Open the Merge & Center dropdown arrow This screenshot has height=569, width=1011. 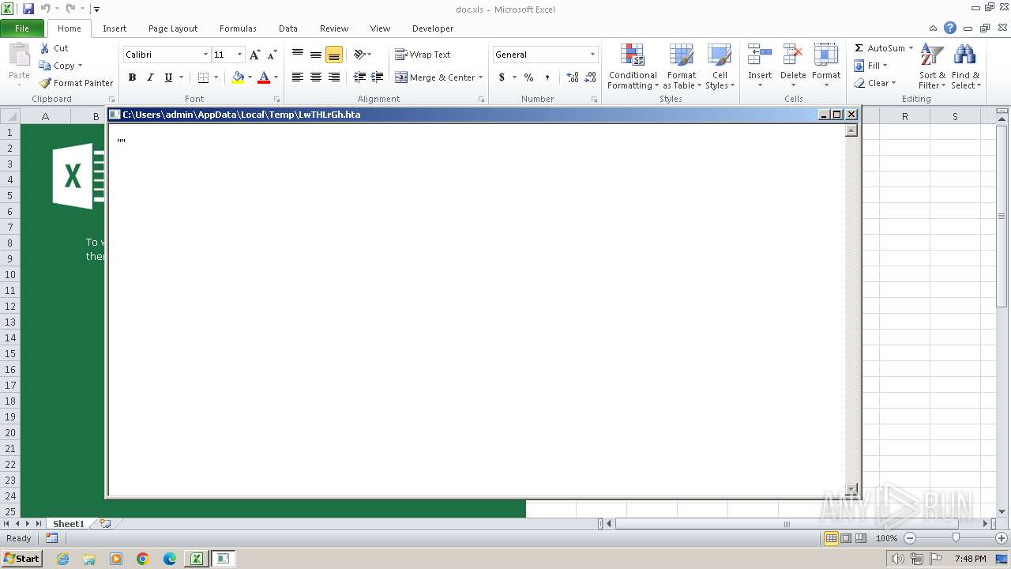[x=481, y=77]
